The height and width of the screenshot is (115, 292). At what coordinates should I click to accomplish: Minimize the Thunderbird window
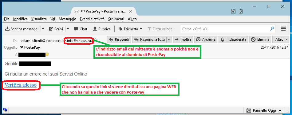tap(254, 6)
